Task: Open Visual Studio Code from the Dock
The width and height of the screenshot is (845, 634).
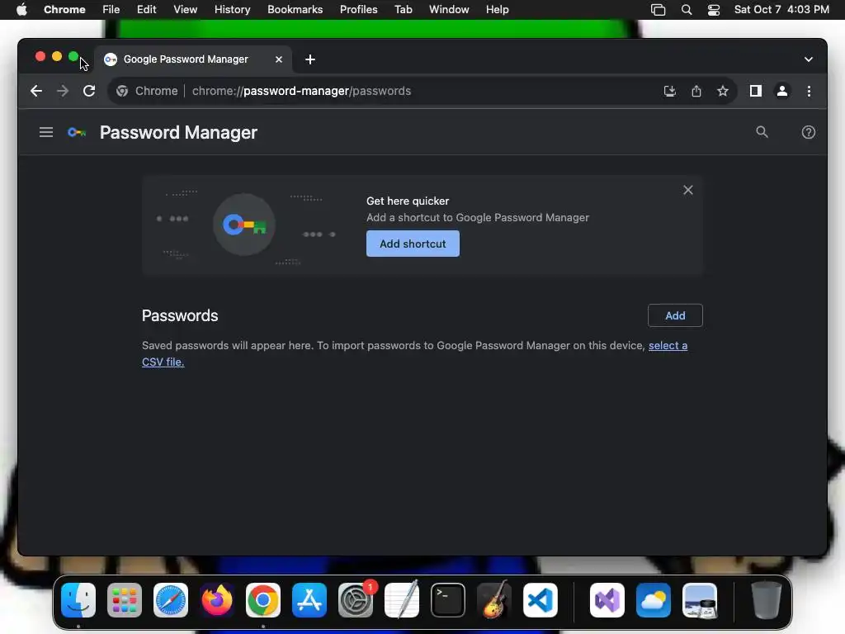Action: click(x=541, y=600)
